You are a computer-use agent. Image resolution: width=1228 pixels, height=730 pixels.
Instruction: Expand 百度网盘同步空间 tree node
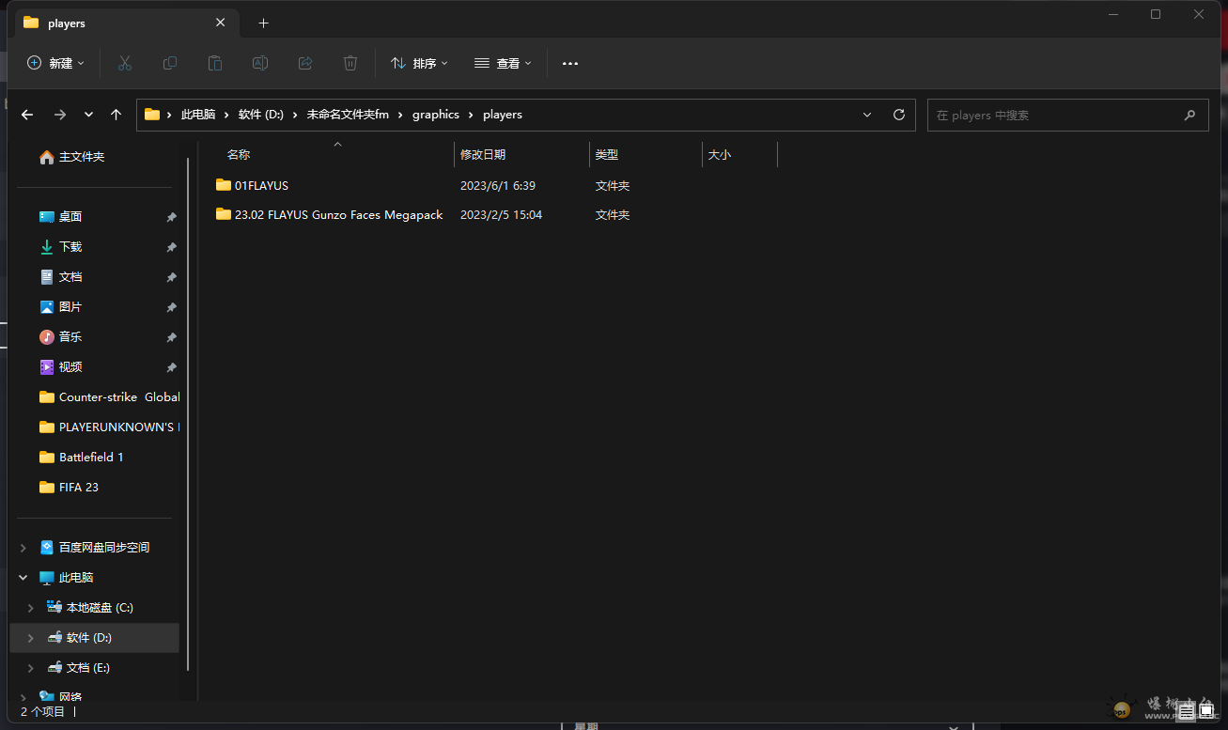click(23, 547)
